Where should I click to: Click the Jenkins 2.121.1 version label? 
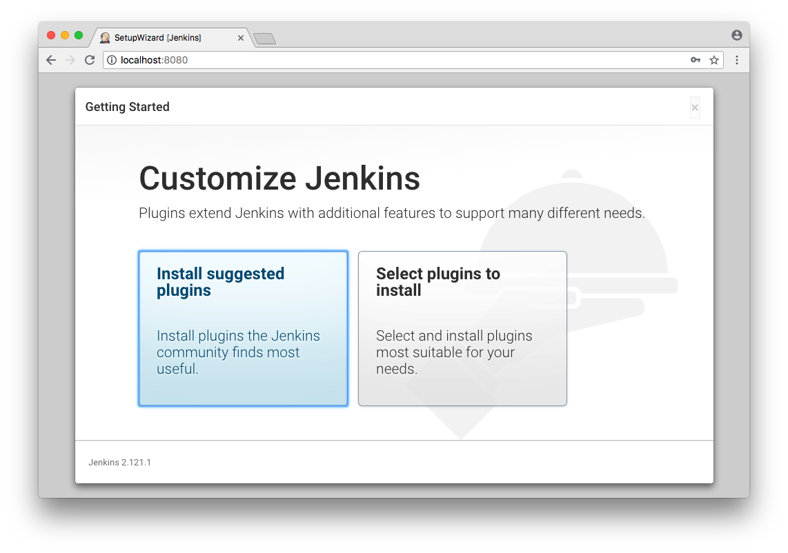click(119, 463)
